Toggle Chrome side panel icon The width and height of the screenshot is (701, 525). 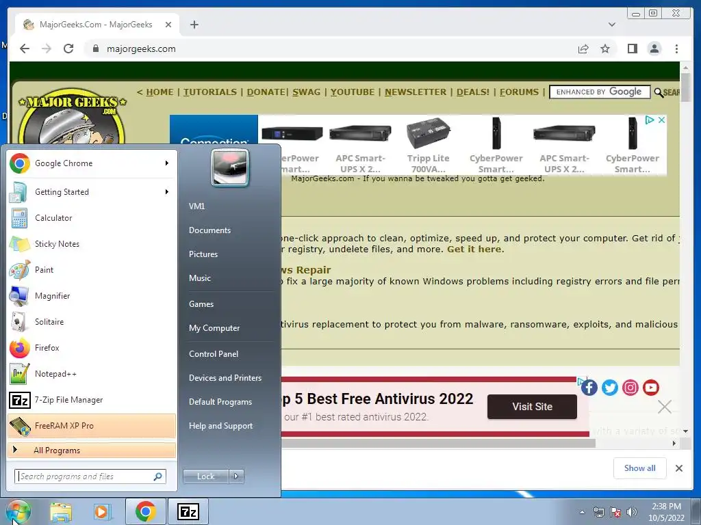632,49
